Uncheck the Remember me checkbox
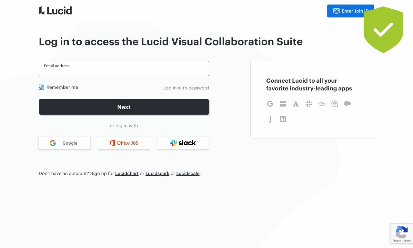Viewport: 413px width, 248px height. point(41,87)
